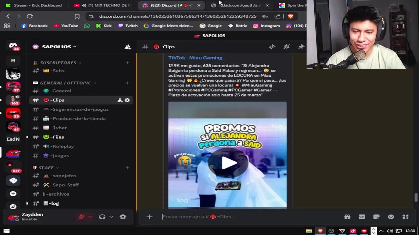Open Discord direct messages home icon

coord(13,46)
